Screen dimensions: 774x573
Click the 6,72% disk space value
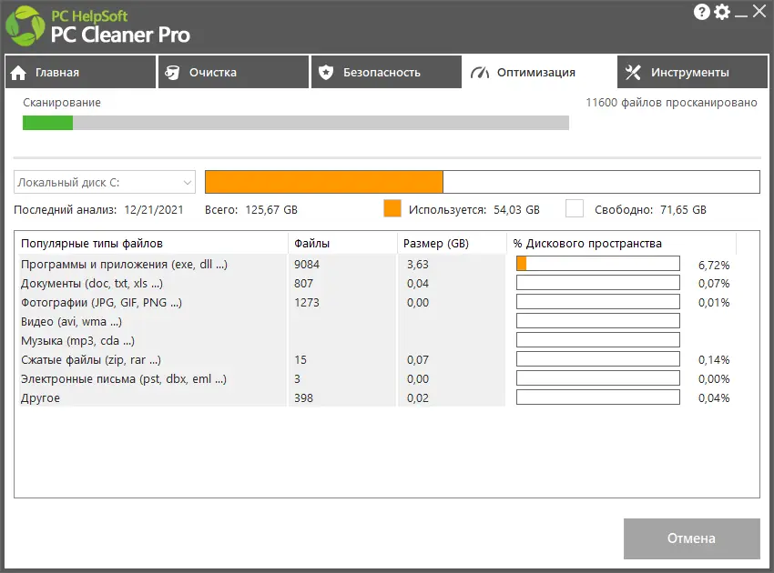tap(714, 266)
